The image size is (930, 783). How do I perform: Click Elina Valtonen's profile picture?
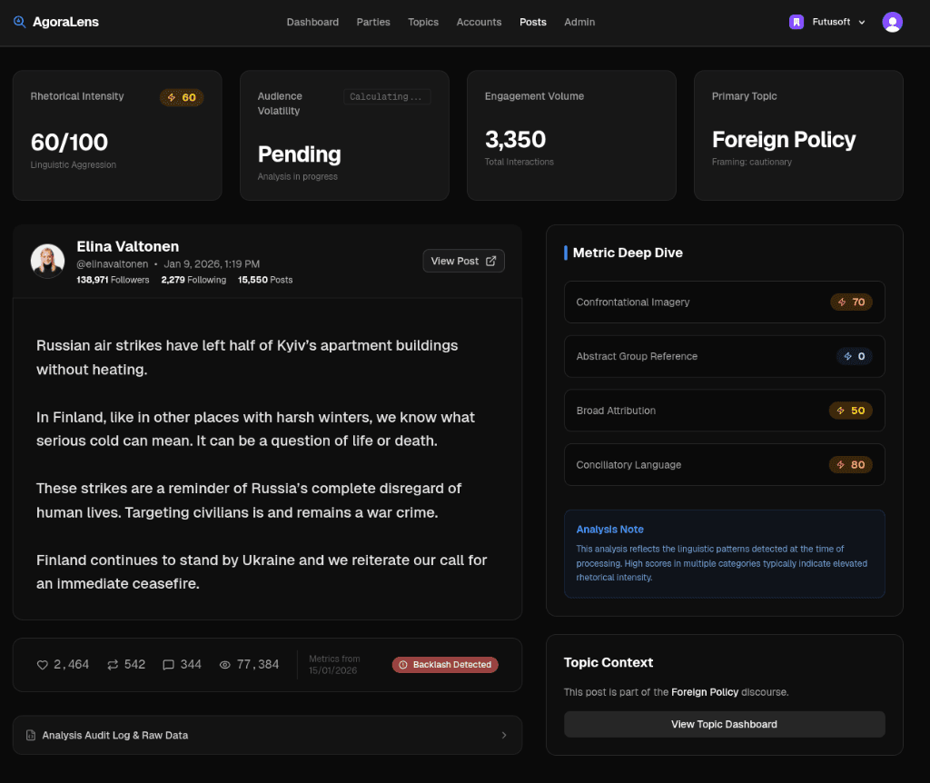coord(47,261)
